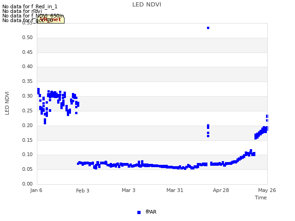Click the May 26 x-axis tick label
Screen dimensions: 295x221
[267, 190]
